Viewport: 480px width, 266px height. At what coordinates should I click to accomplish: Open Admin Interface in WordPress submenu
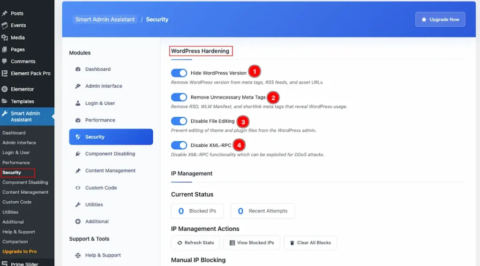click(x=19, y=143)
